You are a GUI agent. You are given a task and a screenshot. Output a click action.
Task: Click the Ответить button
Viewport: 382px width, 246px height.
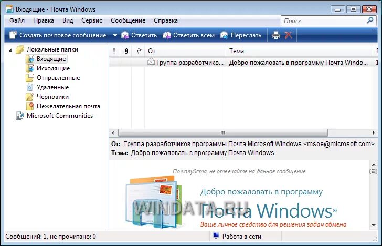[x=139, y=35]
